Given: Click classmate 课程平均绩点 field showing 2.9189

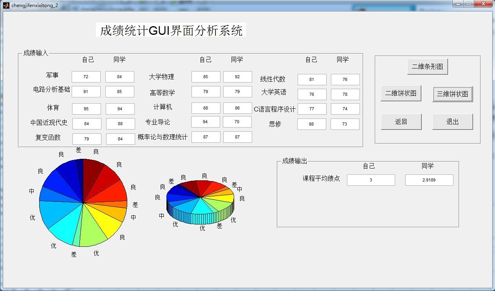Looking at the screenshot, I should click(429, 180).
